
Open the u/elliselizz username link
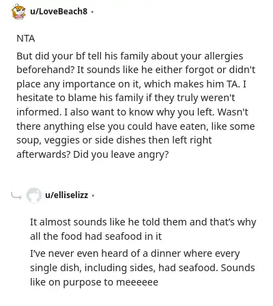coord(67,195)
